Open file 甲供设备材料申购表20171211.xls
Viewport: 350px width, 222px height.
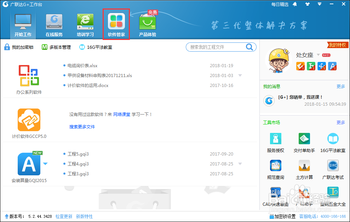point(99,75)
